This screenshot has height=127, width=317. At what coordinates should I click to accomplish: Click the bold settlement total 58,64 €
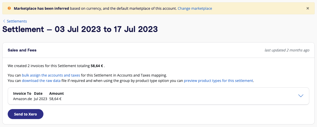click(97, 66)
